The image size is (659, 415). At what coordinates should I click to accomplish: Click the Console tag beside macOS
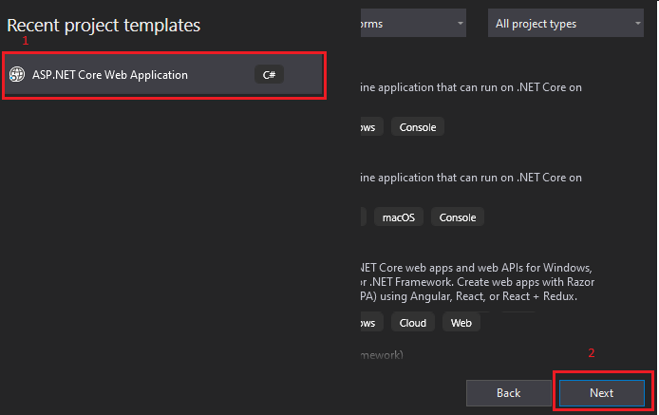pos(458,217)
